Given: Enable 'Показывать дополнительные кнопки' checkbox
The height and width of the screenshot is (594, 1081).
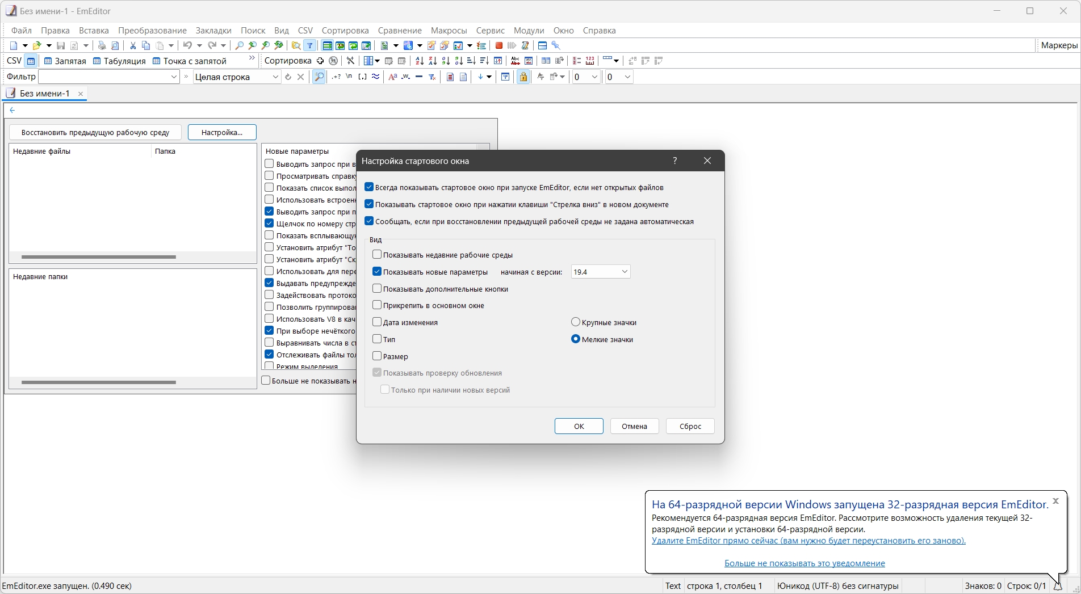Looking at the screenshot, I should pyautogui.click(x=377, y=289).
